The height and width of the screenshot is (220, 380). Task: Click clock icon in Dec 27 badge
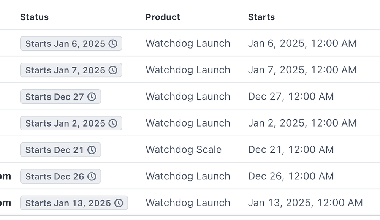[92, 97]
